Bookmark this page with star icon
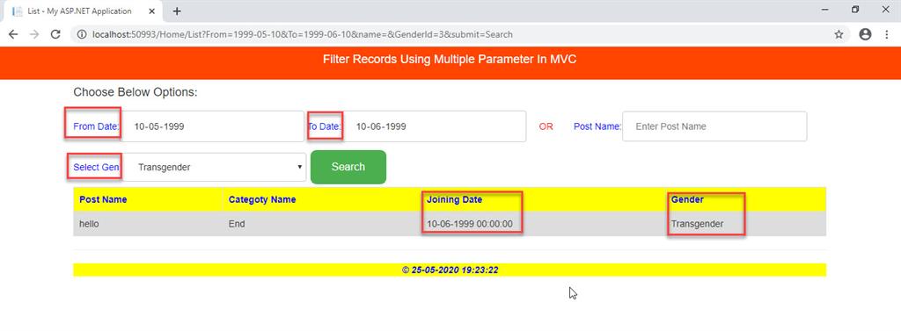Image resolution: width=901 pixels, height=331 pixels. pyautogui.click(x=839, y=34)
